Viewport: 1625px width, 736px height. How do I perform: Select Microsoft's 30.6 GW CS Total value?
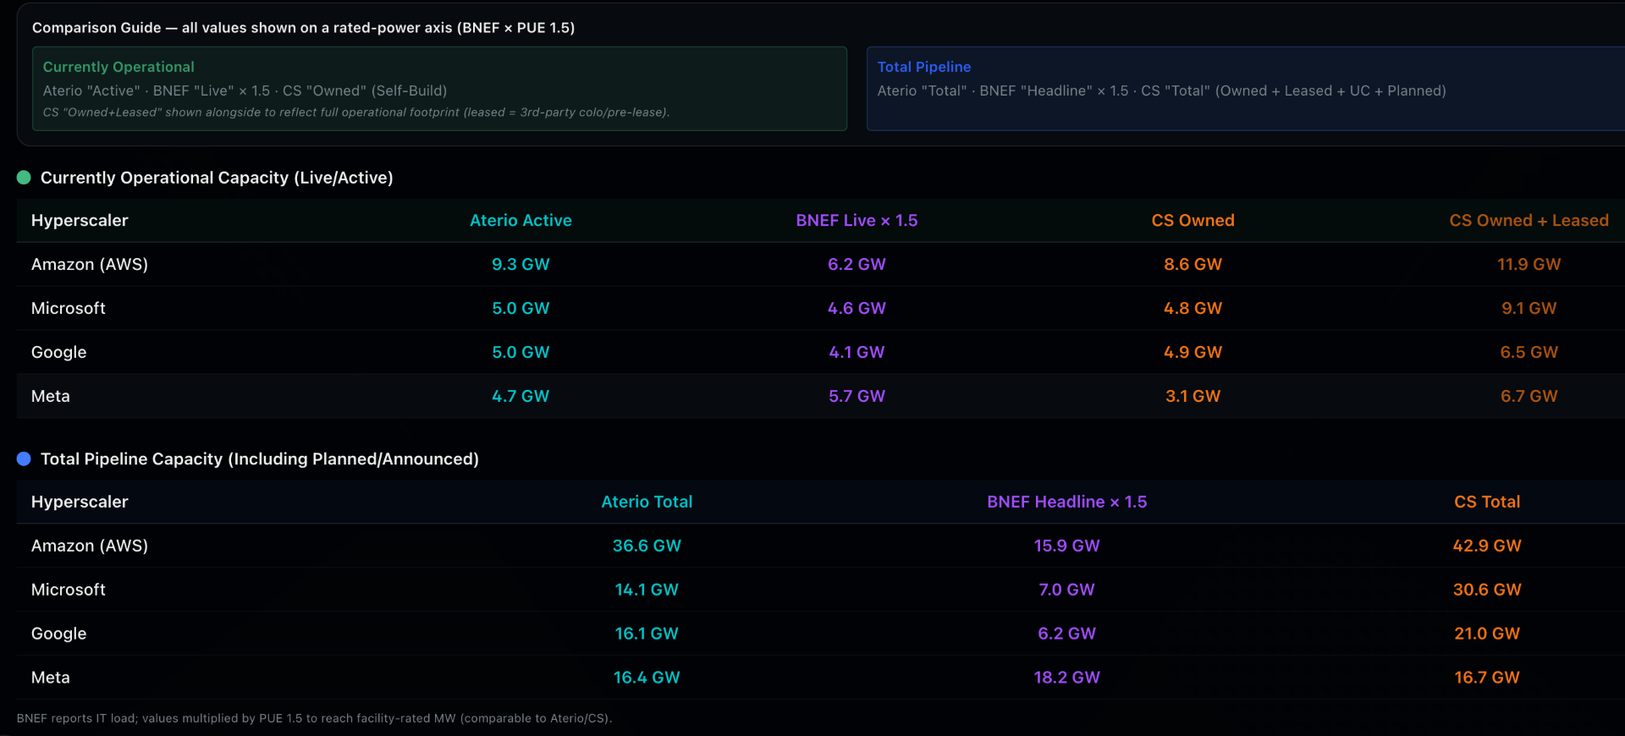click(1487, 590)
